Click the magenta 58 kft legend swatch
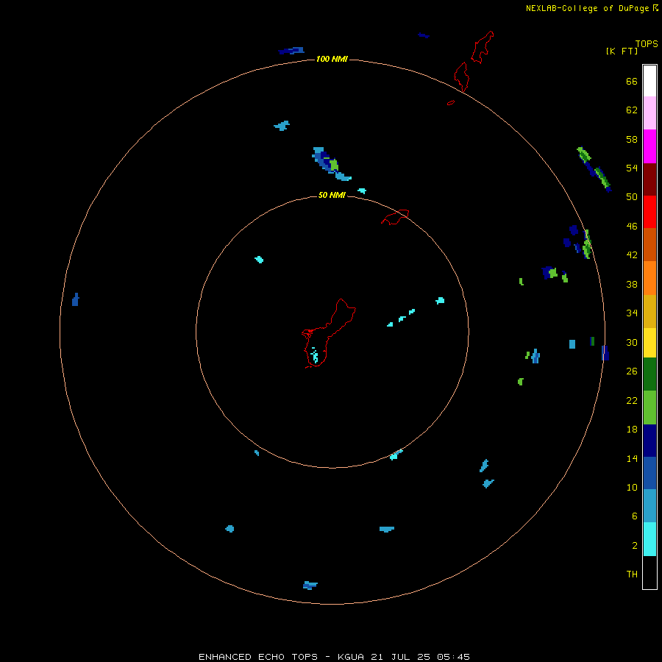662x662 pixels. point(649,146)
